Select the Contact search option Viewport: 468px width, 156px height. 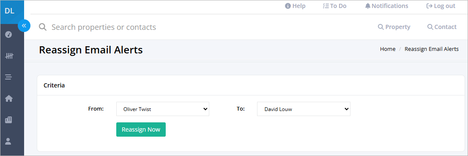442,27
